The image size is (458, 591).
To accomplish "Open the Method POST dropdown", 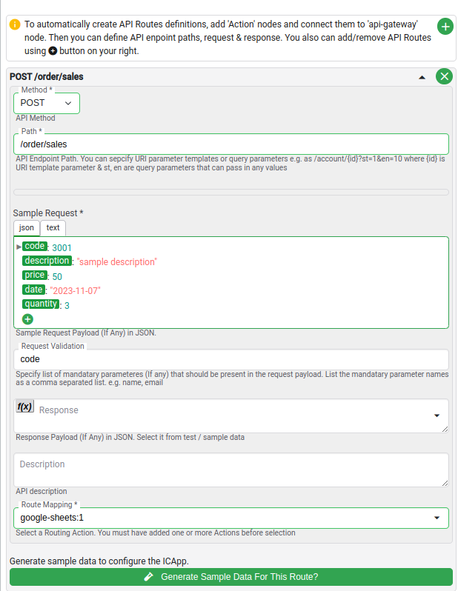I will click(x=47, y=103).
